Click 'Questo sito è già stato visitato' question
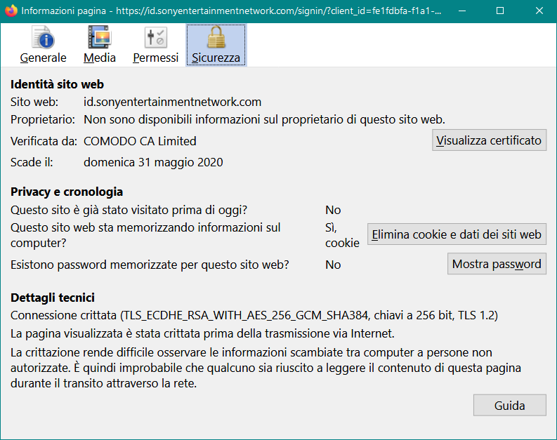Screen dimensions: 557x440 [x=129, y=210]
